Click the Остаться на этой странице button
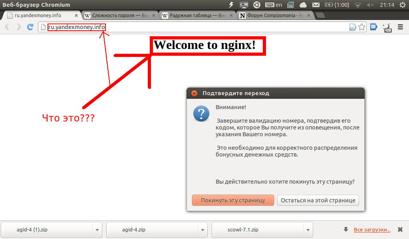 (x=318, y=200)
